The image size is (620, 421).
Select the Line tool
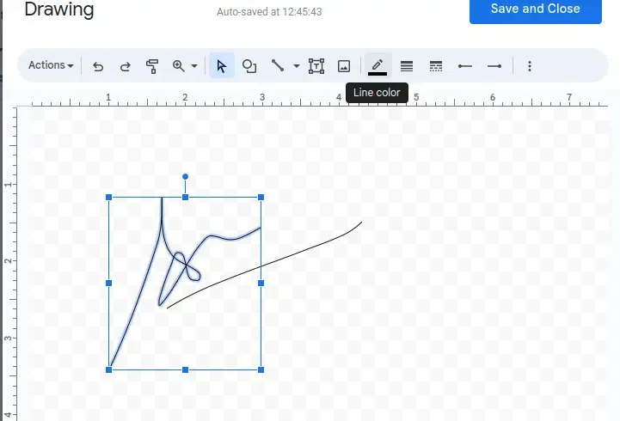[278, 65]
